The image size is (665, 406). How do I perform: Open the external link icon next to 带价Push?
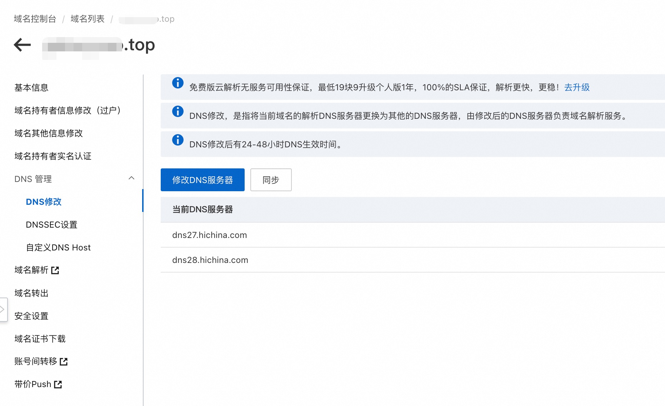[x=58, y=384]
